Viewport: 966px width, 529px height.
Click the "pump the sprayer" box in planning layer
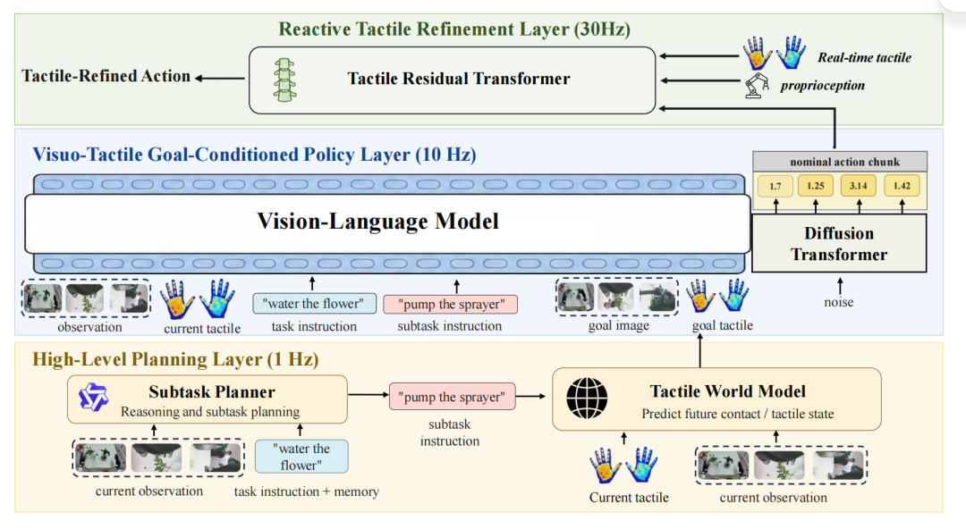pos(453,398)
